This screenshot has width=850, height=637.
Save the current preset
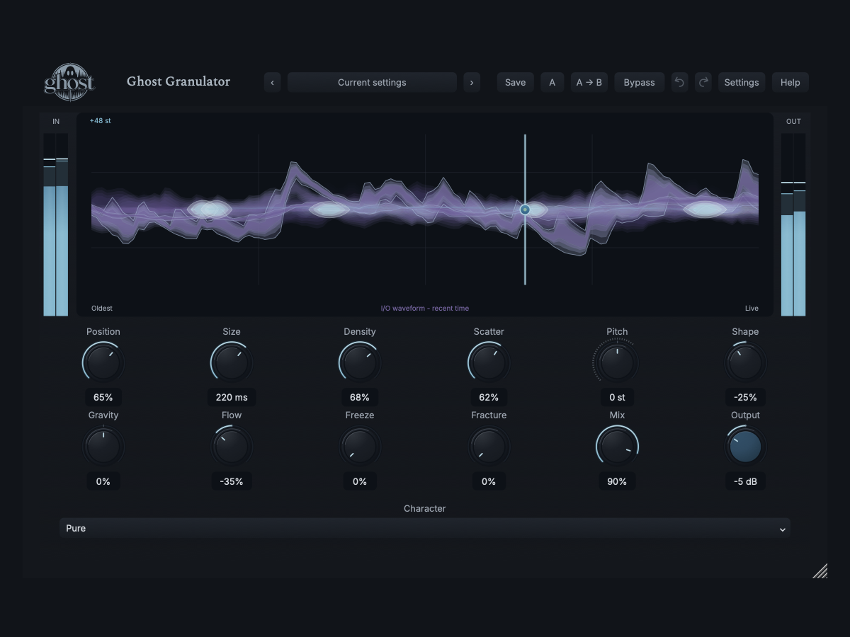click(x=516, y=82)
